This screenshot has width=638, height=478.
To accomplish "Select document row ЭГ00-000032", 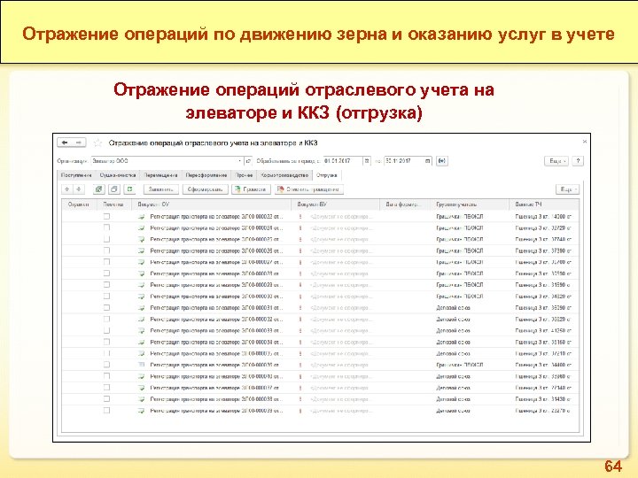I will tap(320, 320).
